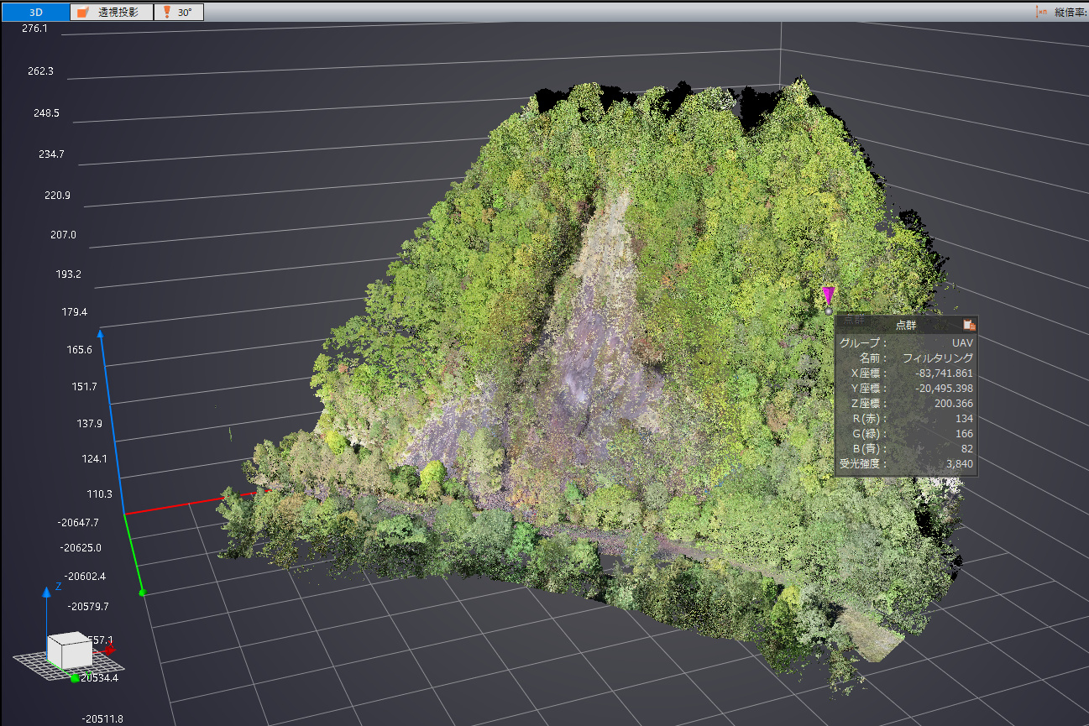1089x726 pixels.
Task: Open the 30° angle setting button
Action: click(179, 13)
